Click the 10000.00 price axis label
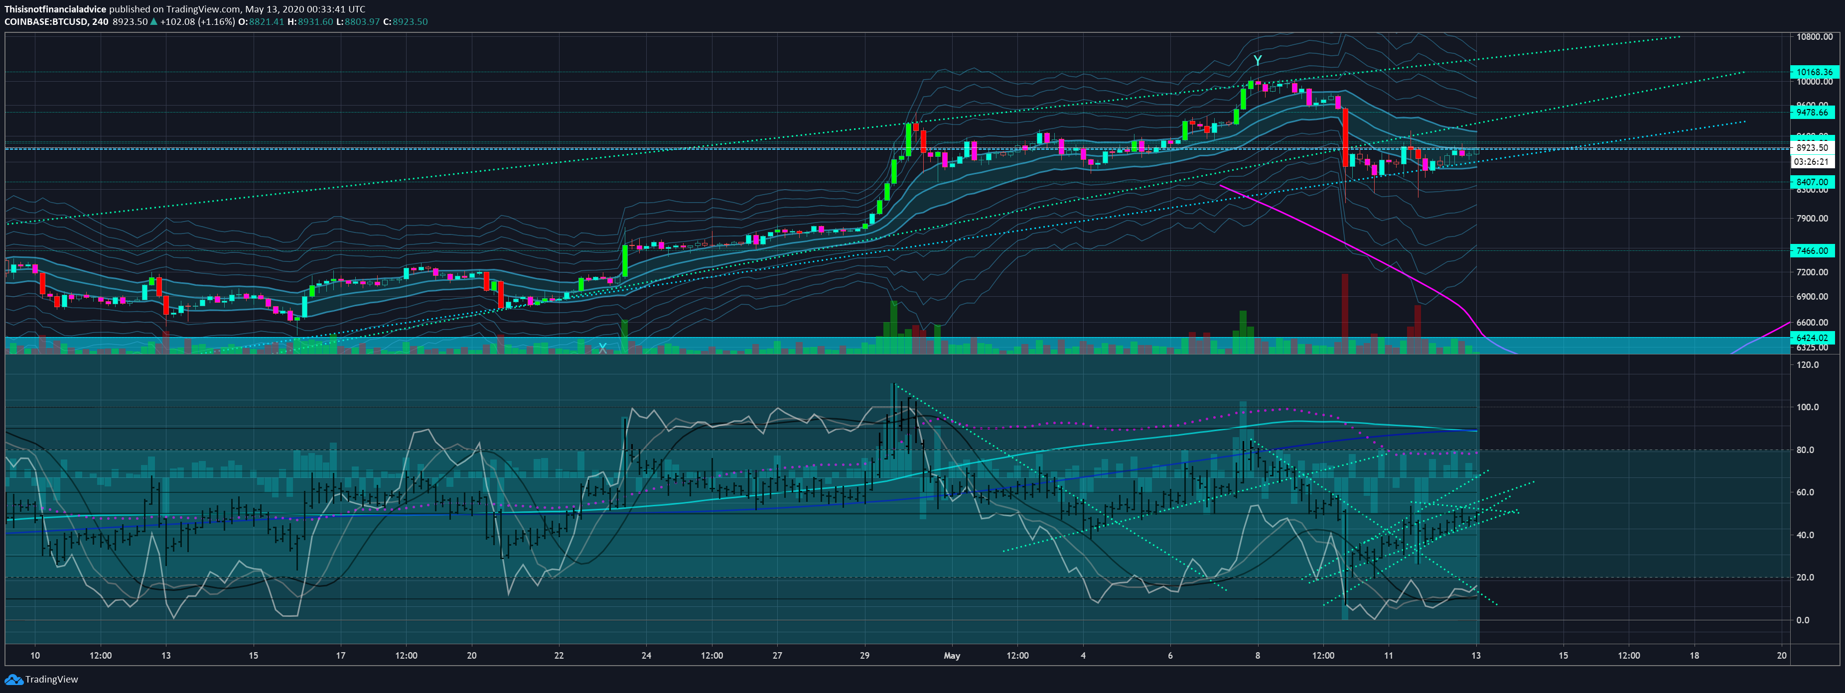Viewport: 1845px width, 693px height. pos(1814,82)
